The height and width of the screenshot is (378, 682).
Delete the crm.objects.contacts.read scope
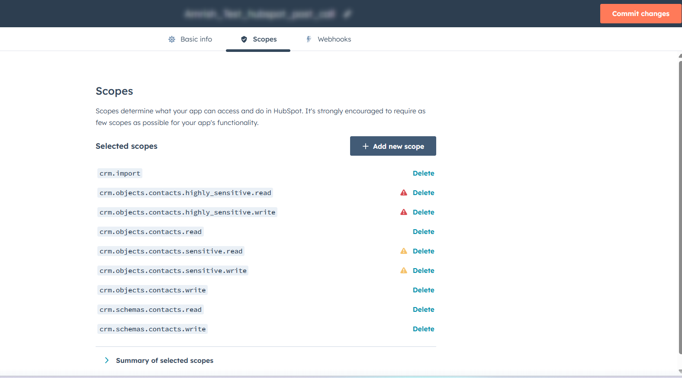(x=423, y=232)
